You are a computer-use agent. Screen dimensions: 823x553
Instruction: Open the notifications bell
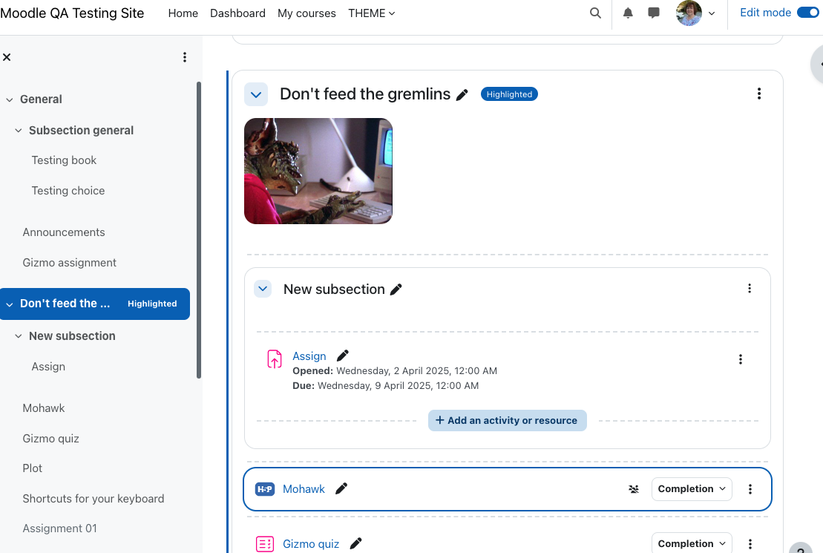[x=628, y=13]
